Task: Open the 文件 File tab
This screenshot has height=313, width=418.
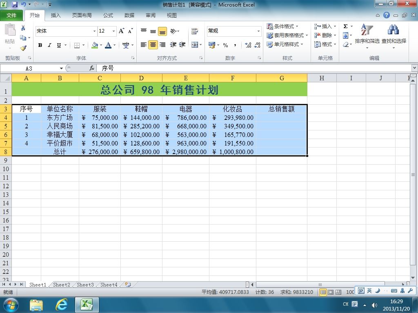Action: pyautogui.click(x=11, y=15)
